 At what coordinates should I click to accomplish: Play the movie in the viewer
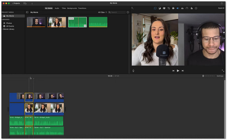178,71
